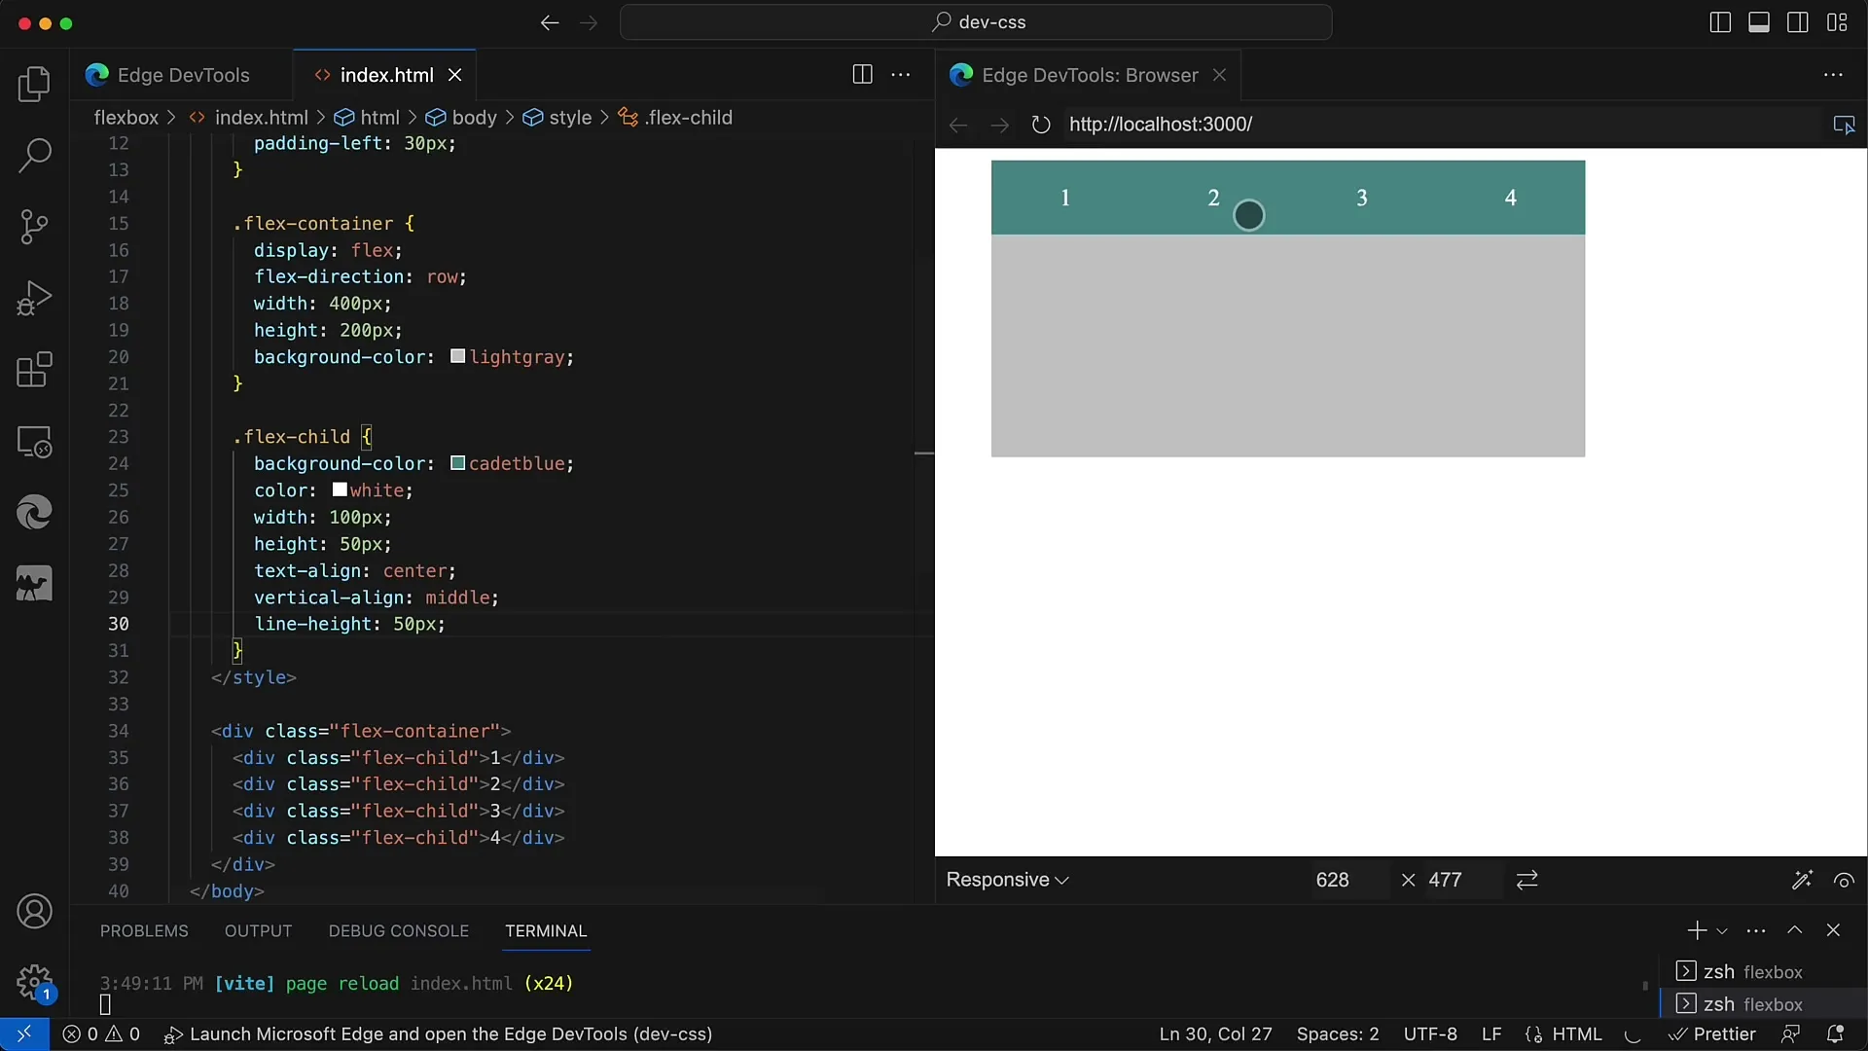Select the index.html editor tab
The height and width of the screenshot is (1051, 1868).
386,75
